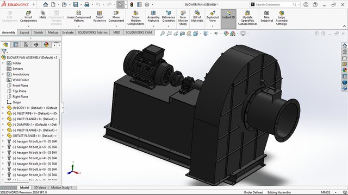The image size is (348, 195).
Task: Click Insert Components tool
Action: coord(28,16)
